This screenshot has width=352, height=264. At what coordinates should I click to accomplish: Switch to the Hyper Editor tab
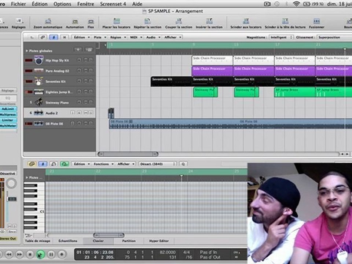159,241
